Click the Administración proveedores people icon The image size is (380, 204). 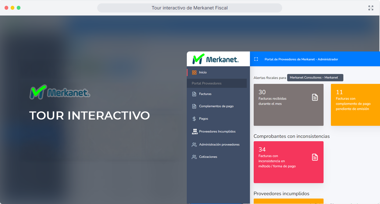194,145
